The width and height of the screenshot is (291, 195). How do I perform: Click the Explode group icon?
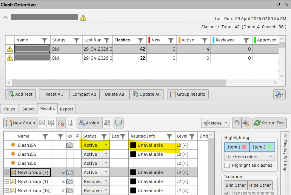coord(61,123)
